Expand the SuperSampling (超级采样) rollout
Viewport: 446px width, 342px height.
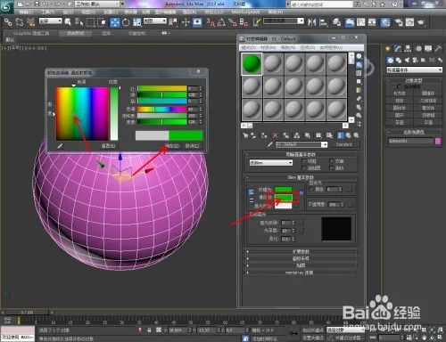click(x=301, y=258)
